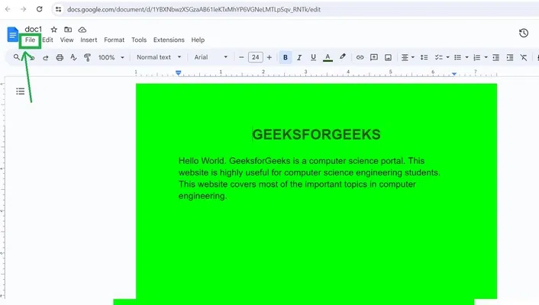Open the Tools menu
The image size is (539, 305).
[x=139, y=40]
